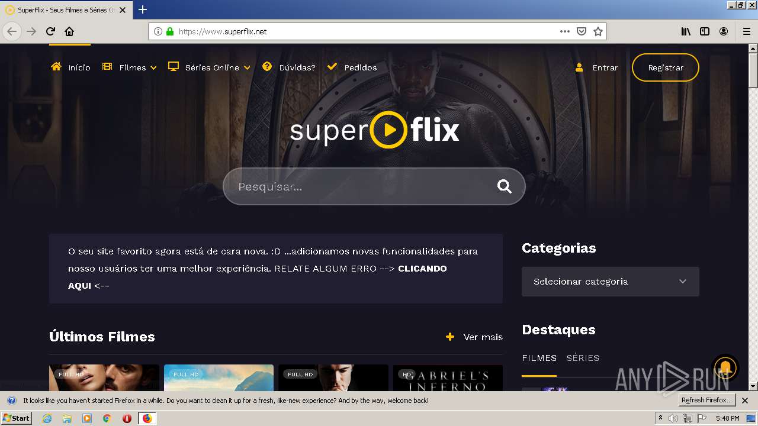This screenshot has width=758, height=426.
Task: Open a new browser tab
Action: 143,9
